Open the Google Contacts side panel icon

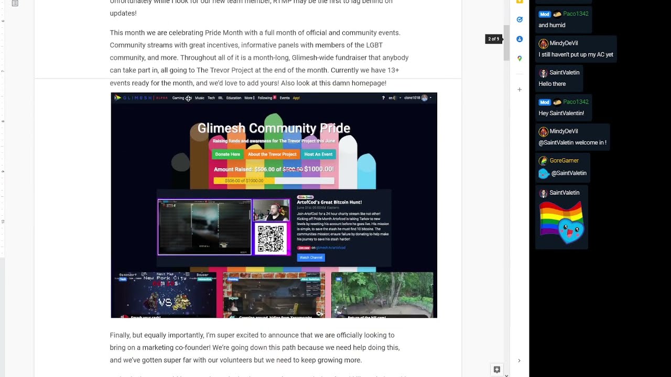520,39
